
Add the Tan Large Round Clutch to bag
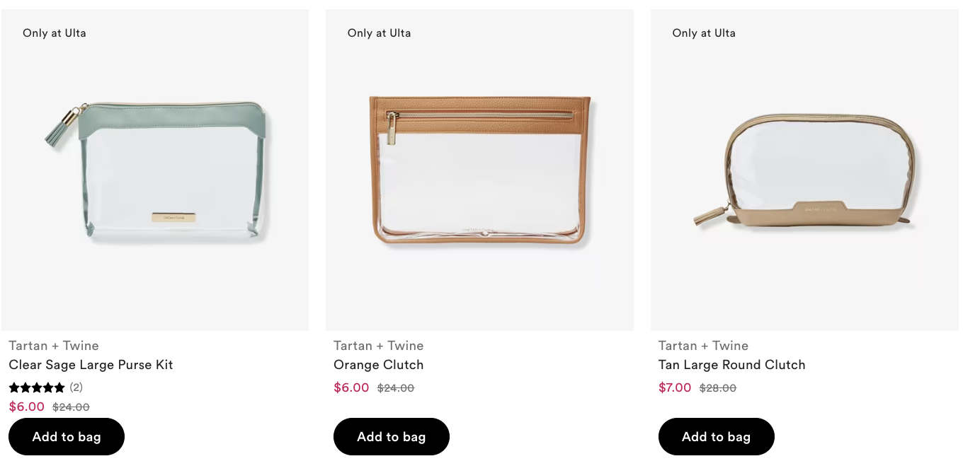click(x=716, y=437)
